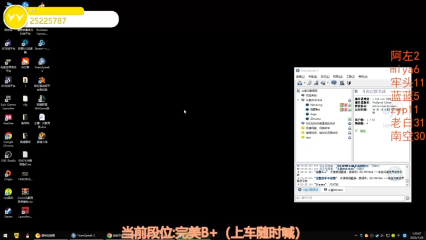Toggle the away status toolbar icon

(323, 83)
